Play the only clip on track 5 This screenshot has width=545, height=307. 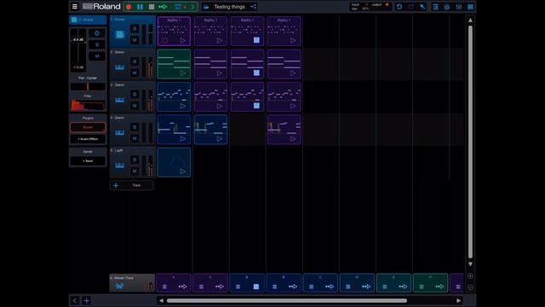point(182,171)
